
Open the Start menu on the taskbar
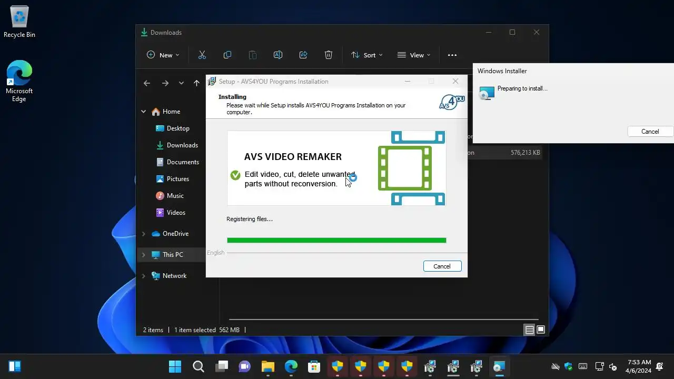point(175,366)
